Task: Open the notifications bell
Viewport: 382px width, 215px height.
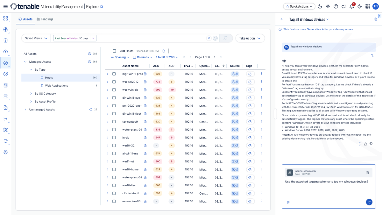Action: (351, 6)
